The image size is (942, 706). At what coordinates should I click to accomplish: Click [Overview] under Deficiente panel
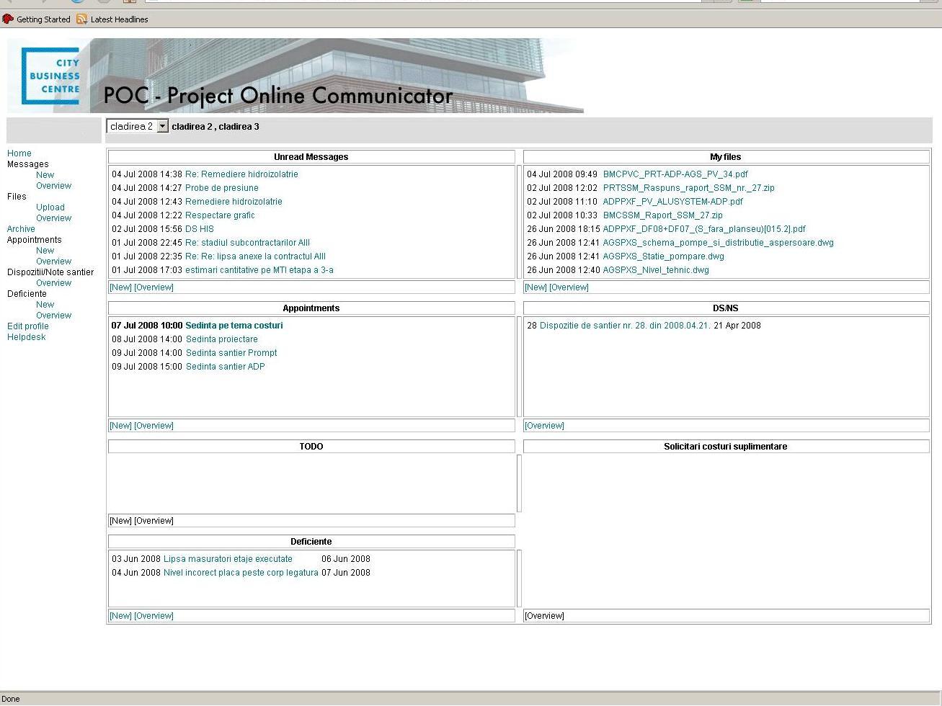click(x=154, y=616)
